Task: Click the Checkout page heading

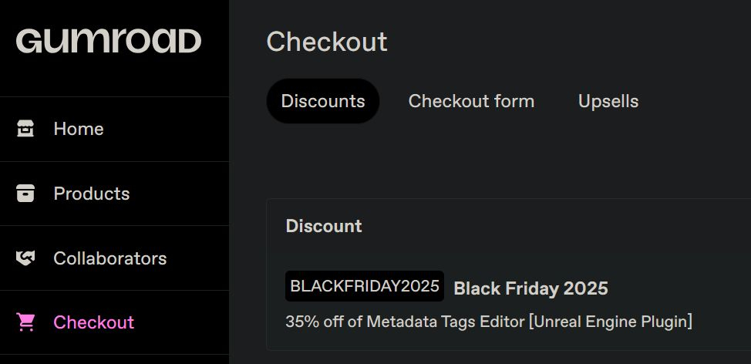Action: pyautogui.click(x=327, y=42)
